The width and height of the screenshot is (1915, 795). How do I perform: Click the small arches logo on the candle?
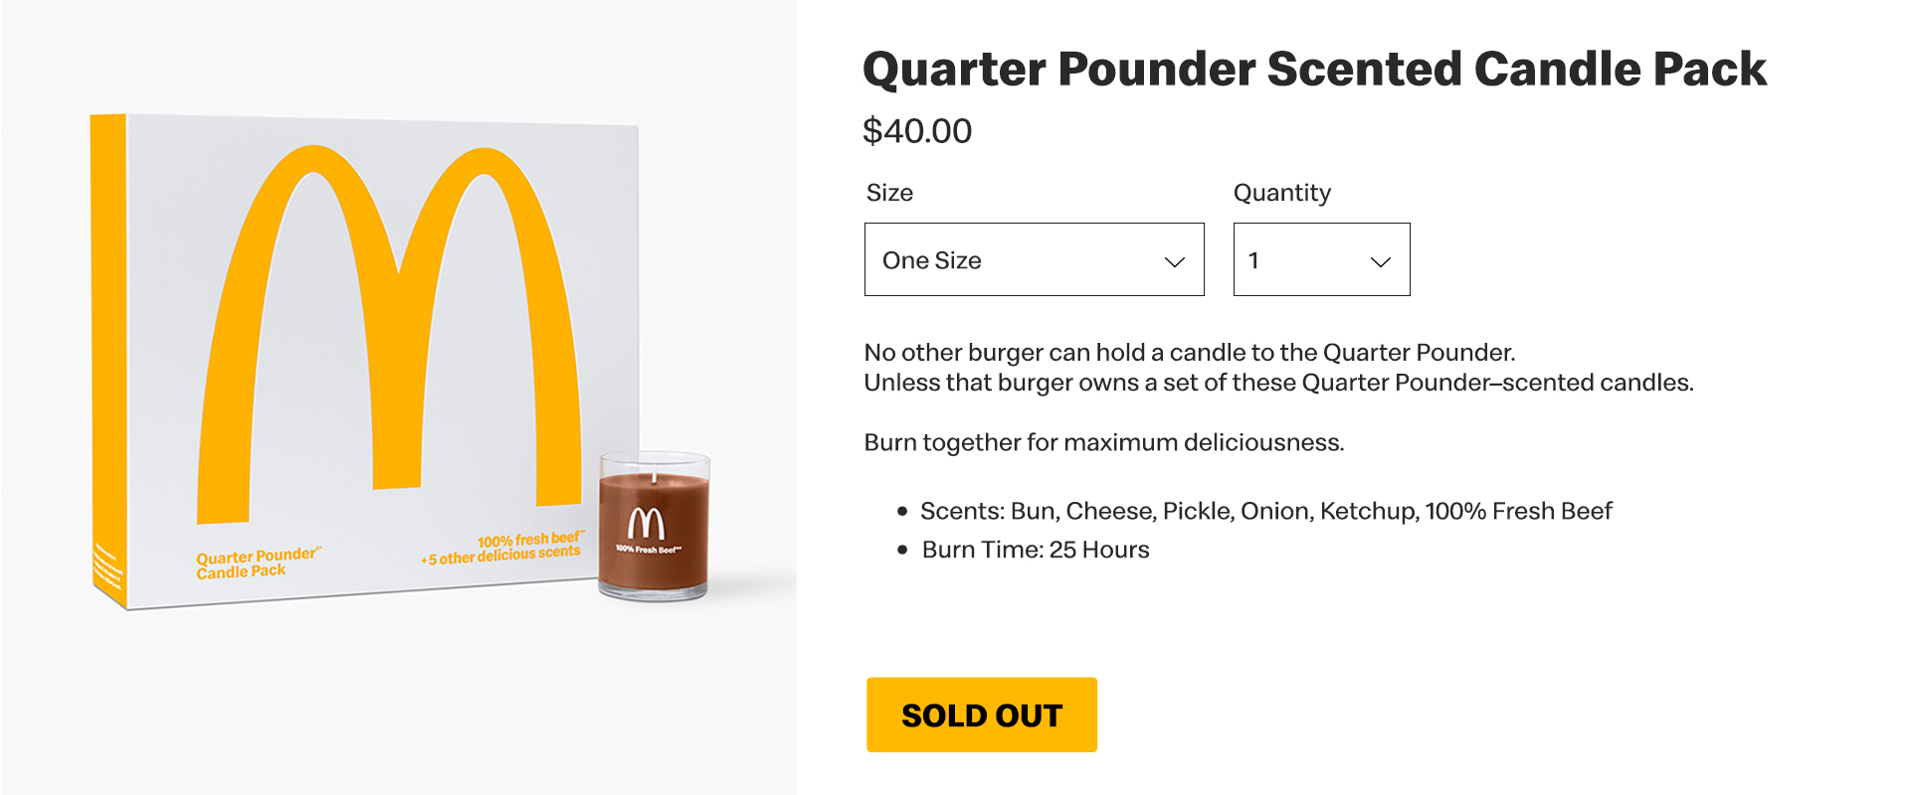pos(647,523)
